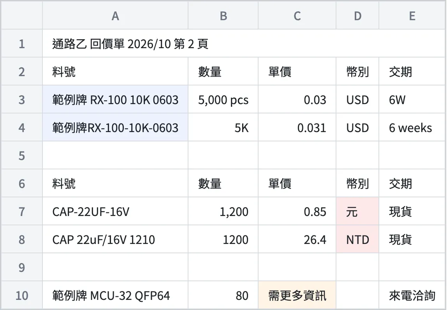Click USD cell in row 3
This screenshot has height=310, width=447.
(357, 99)
